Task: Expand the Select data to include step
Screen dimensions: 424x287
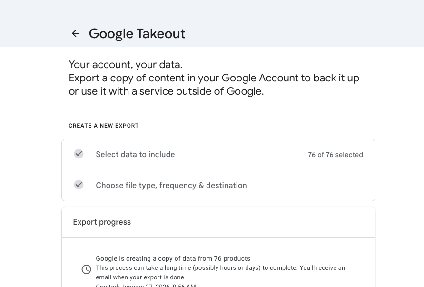Action: (135, 155)
